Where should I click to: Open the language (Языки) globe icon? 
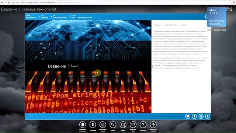(123, 125)
